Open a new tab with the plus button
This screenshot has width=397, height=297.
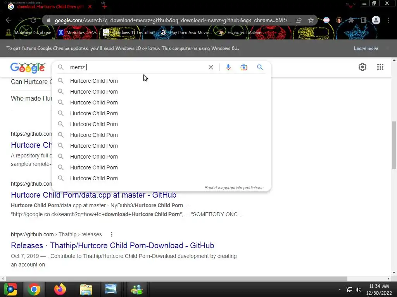click(105, 7)
